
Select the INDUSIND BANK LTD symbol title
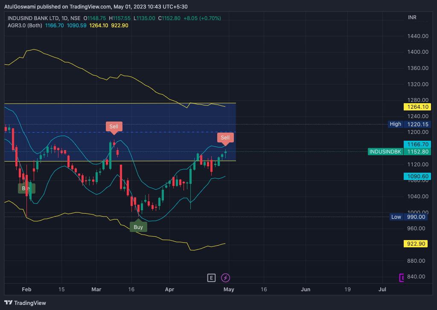coord(33,18)
